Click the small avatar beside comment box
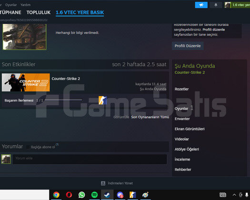This screenshot has width=250, height=200. click(6, 159)
